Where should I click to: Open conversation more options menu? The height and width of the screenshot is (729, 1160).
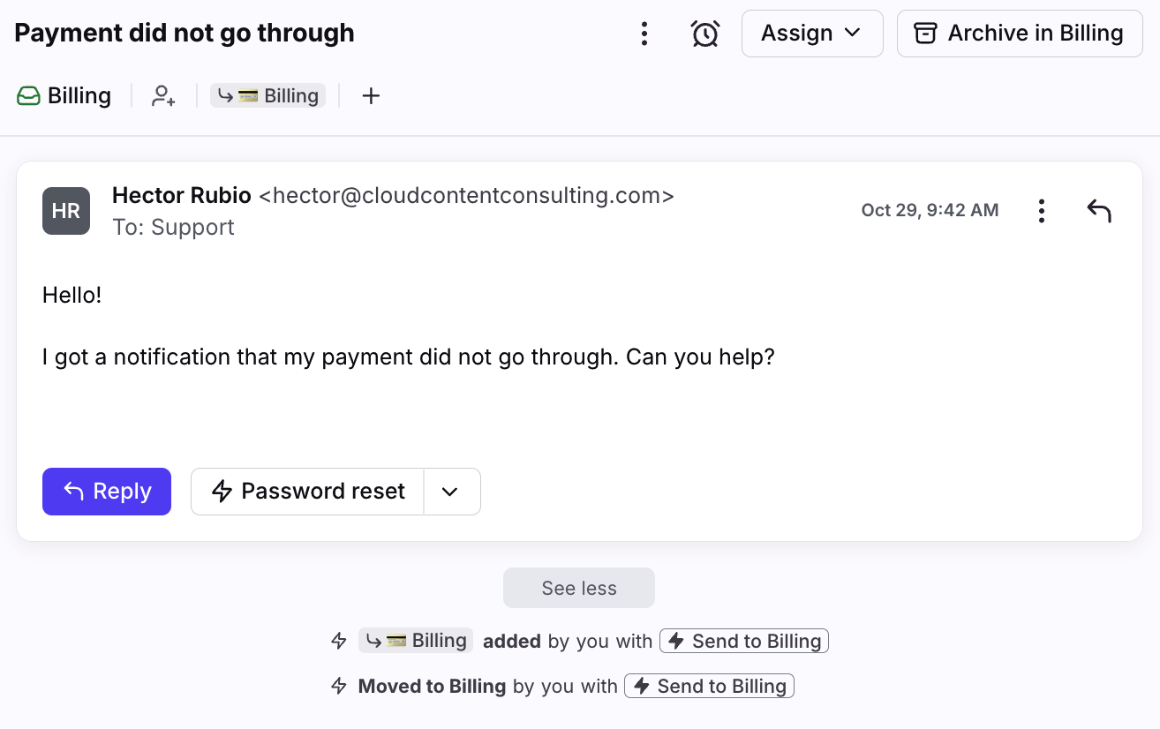pyautogui.click(x=644, y=34)
